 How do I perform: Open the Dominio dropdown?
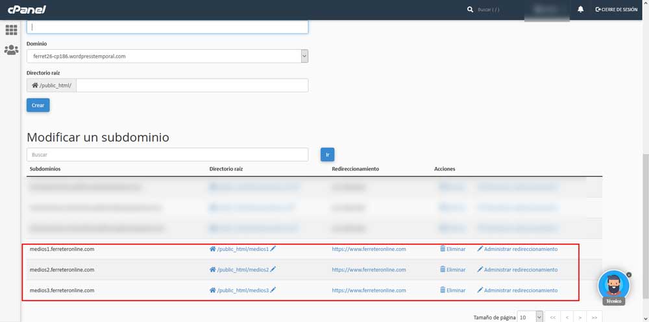167,56
